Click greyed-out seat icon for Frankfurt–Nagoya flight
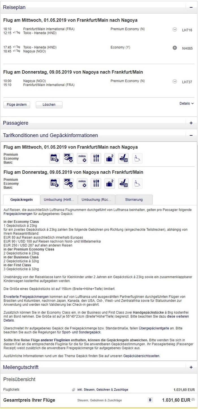Viewport: 198px width, 409px height. pyautogui.click(x=137, y=158)
